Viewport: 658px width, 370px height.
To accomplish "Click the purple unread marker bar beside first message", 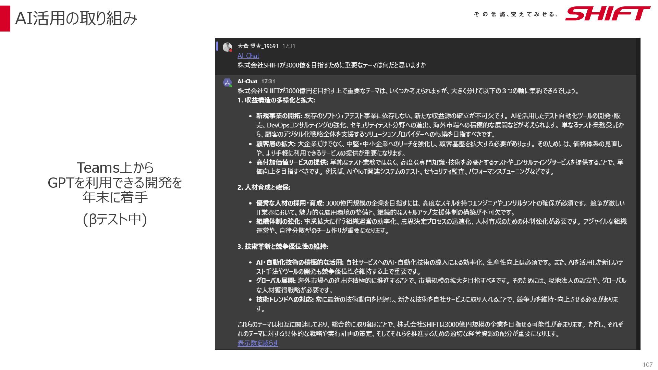I will point(217,46).
